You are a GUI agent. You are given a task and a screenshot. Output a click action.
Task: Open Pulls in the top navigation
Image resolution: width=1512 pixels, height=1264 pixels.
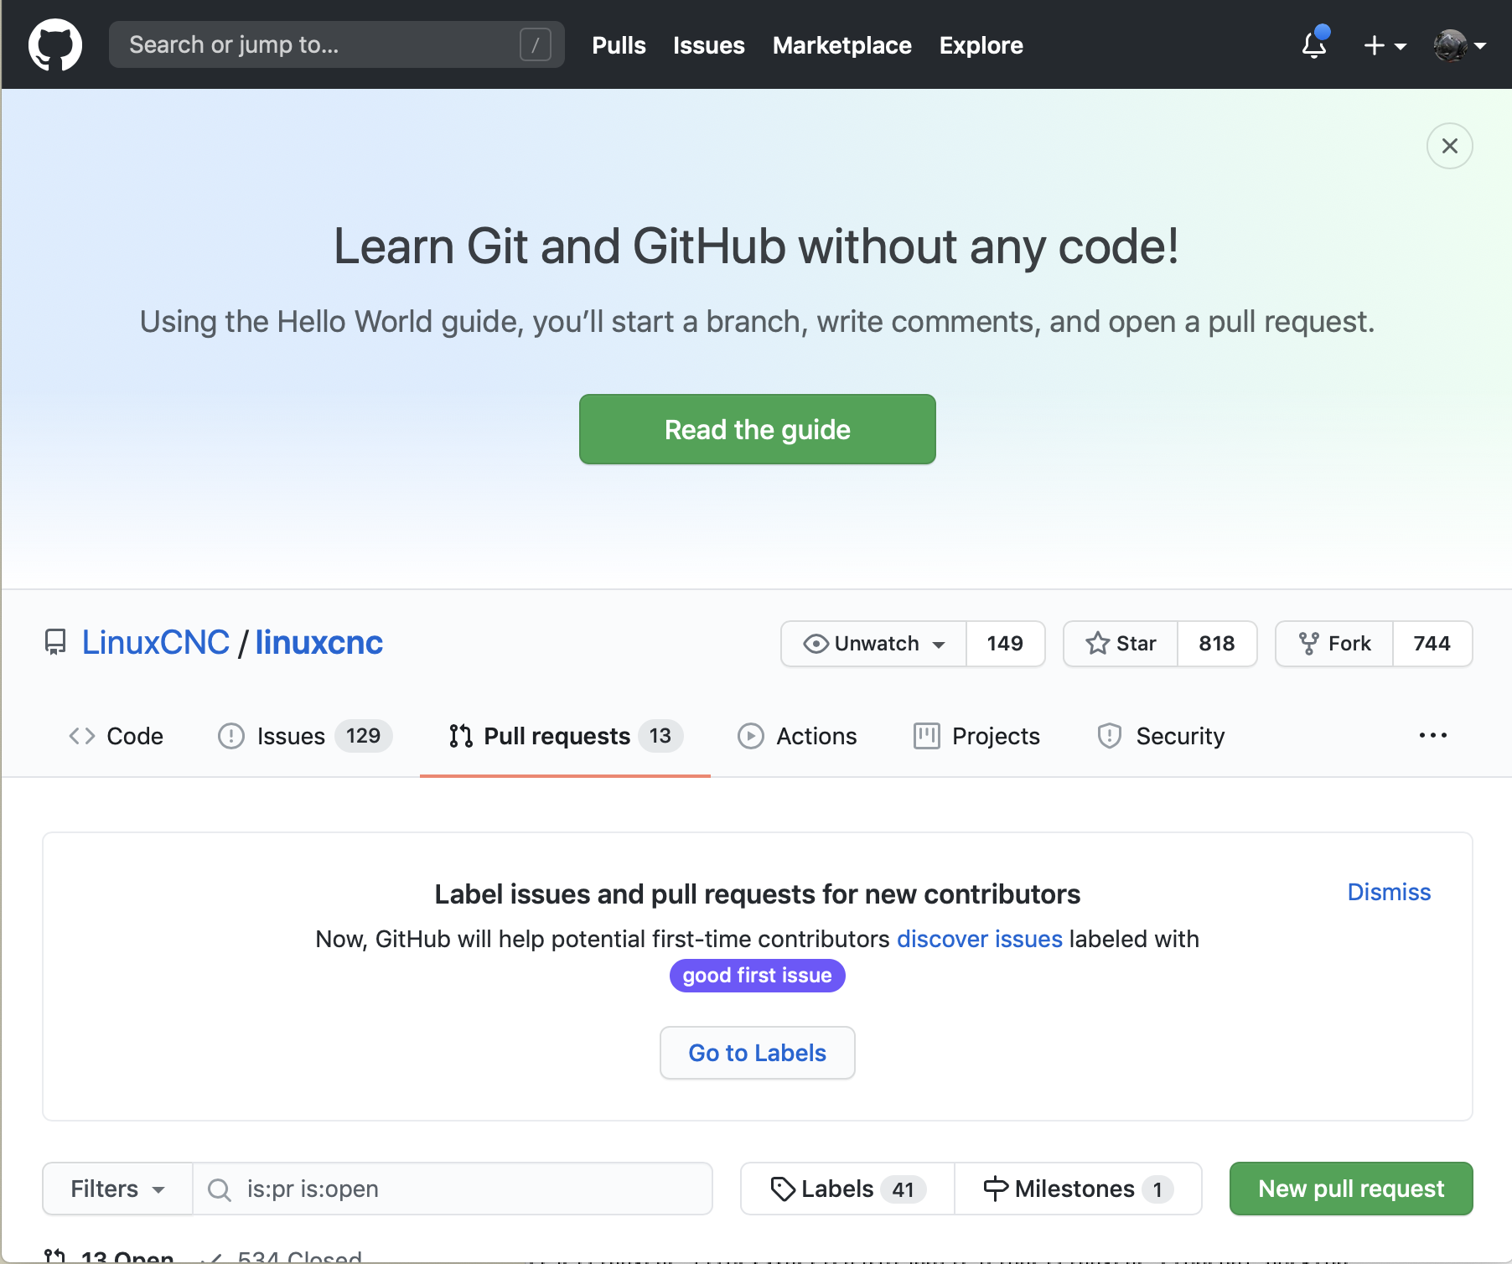click(619, 45)
